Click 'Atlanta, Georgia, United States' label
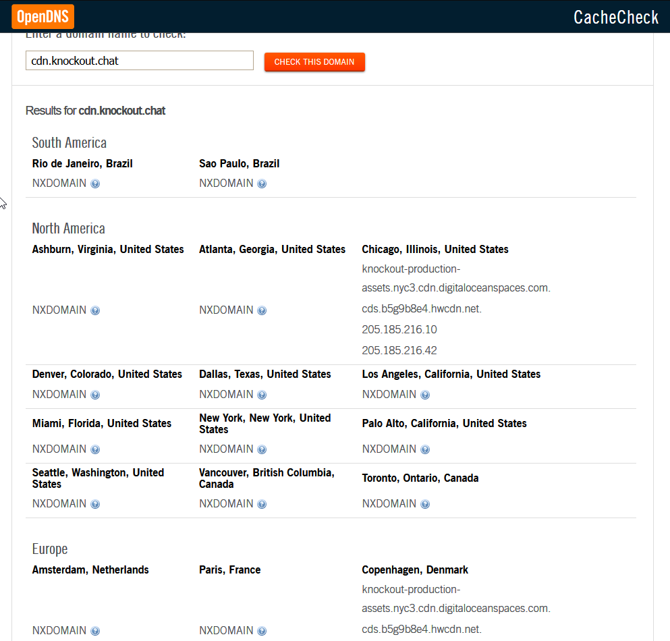670x641 pixels. (x=272, y=250)
